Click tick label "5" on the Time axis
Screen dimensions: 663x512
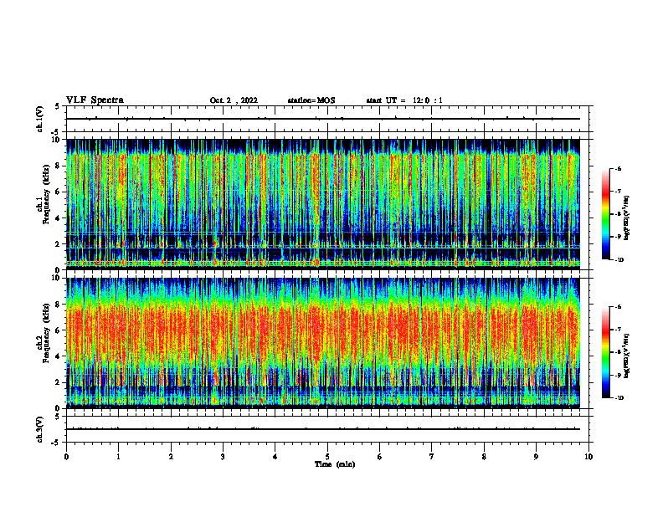click(x=327, y=457)
